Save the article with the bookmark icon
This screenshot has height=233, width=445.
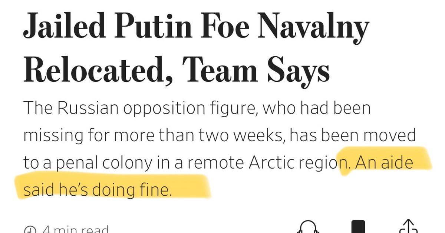point(358,226)
